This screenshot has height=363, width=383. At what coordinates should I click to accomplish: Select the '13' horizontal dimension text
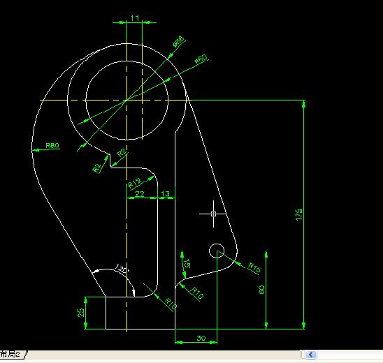coord(165,194)
